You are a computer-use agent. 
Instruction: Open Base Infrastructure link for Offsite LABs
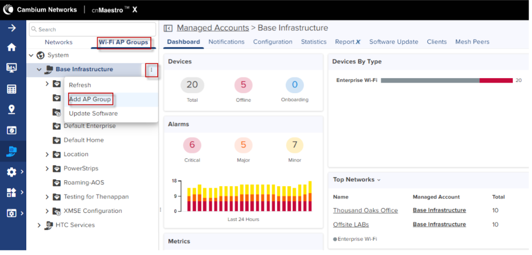tap(439, 225)
